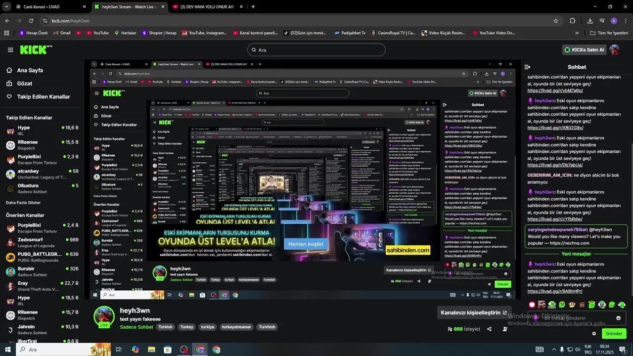Switch to DEV HAVA YOLU ONUR AIR tab

(x=208, y=7)
